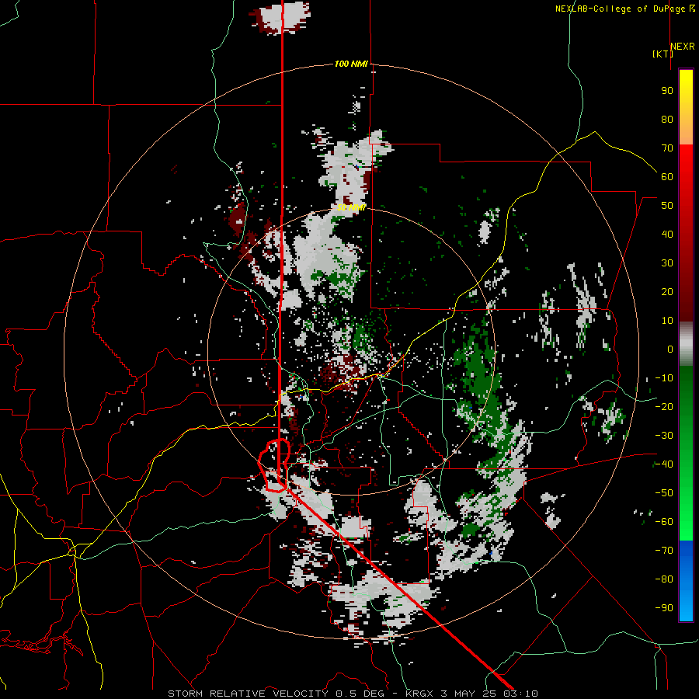Click the positive 60 scale label

pyautogui.click(x=667, y=177)
